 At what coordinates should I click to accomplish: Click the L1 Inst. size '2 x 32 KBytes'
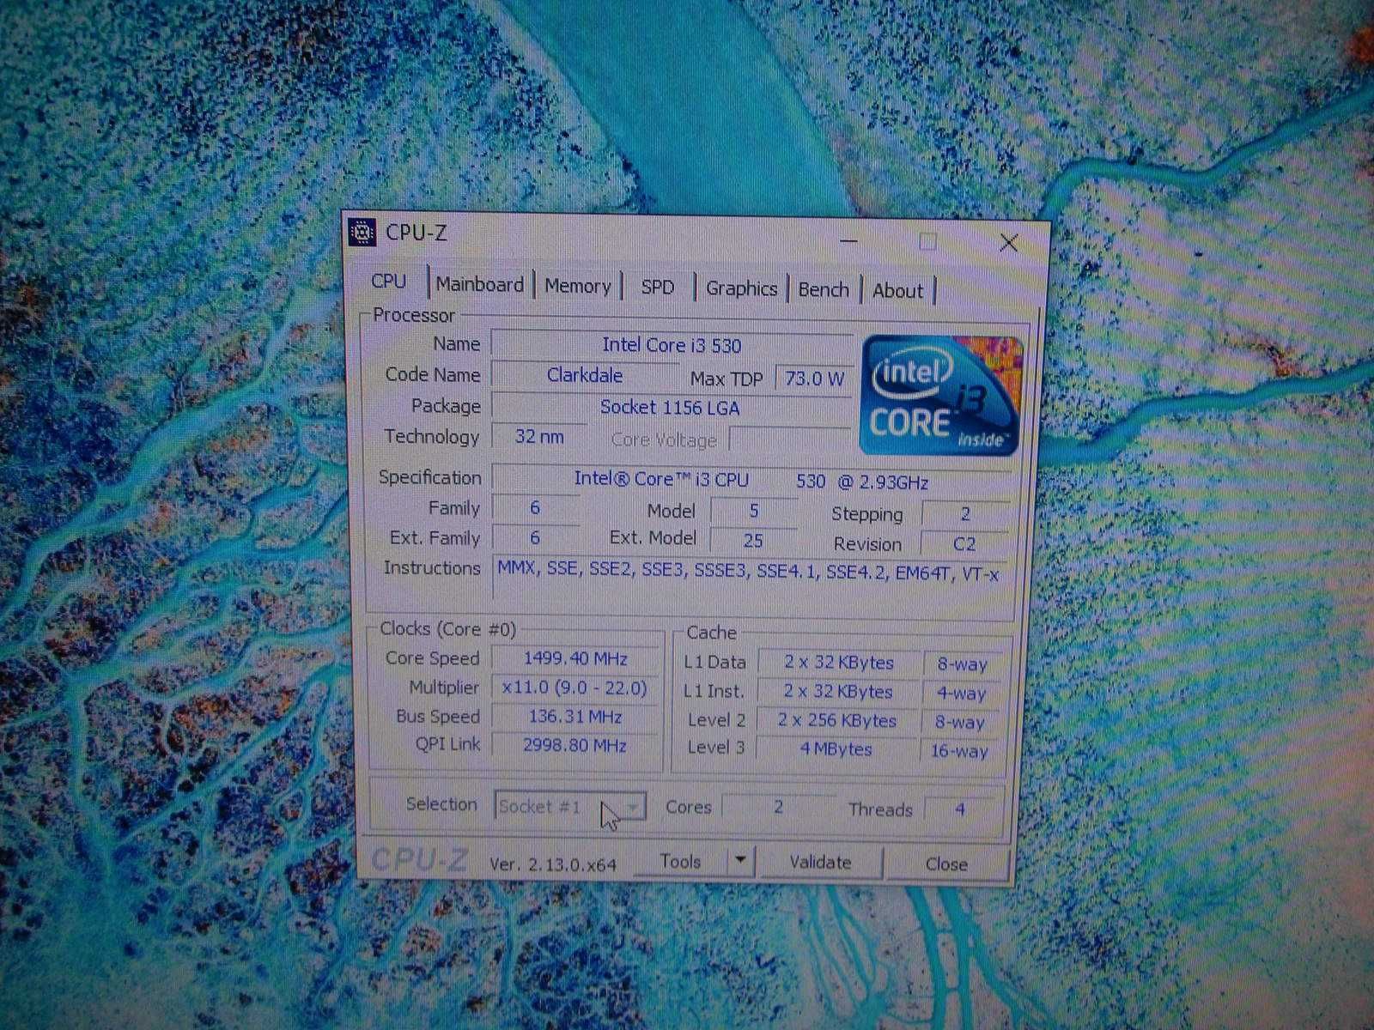(838, 691)
